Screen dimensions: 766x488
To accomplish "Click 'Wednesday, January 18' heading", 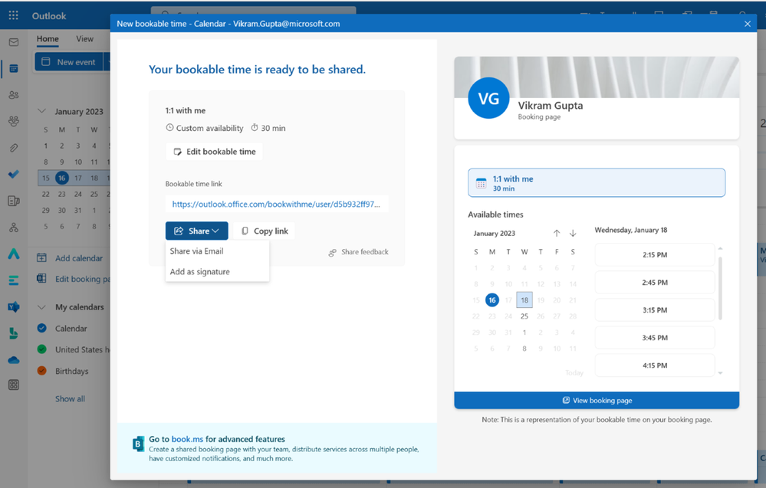I will tap(631, 230).
